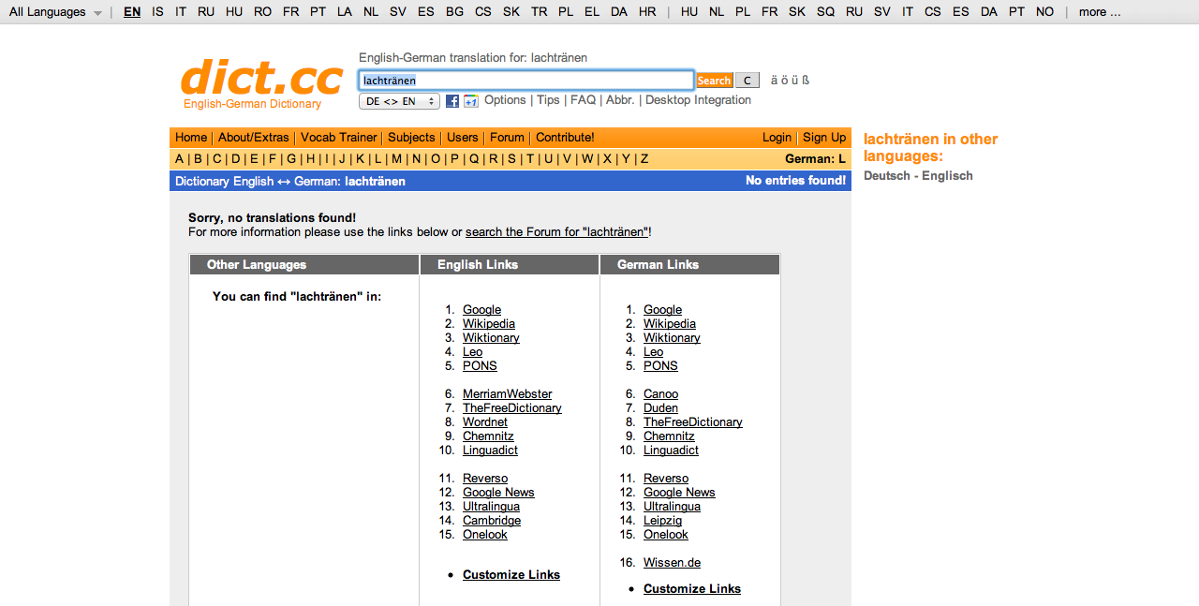Open the Contribute! menu item
Viewport: 1199px width, 606px height.
click(x=565, y=138)
